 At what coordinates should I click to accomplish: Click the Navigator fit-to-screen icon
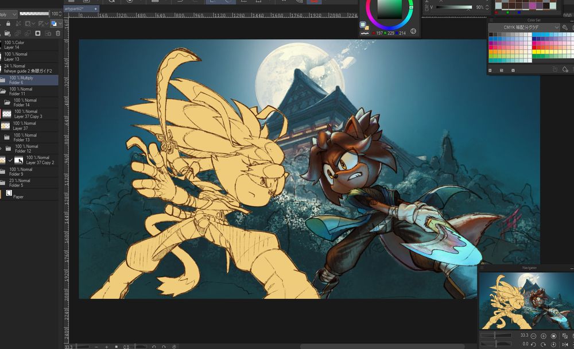coord(553,336)
